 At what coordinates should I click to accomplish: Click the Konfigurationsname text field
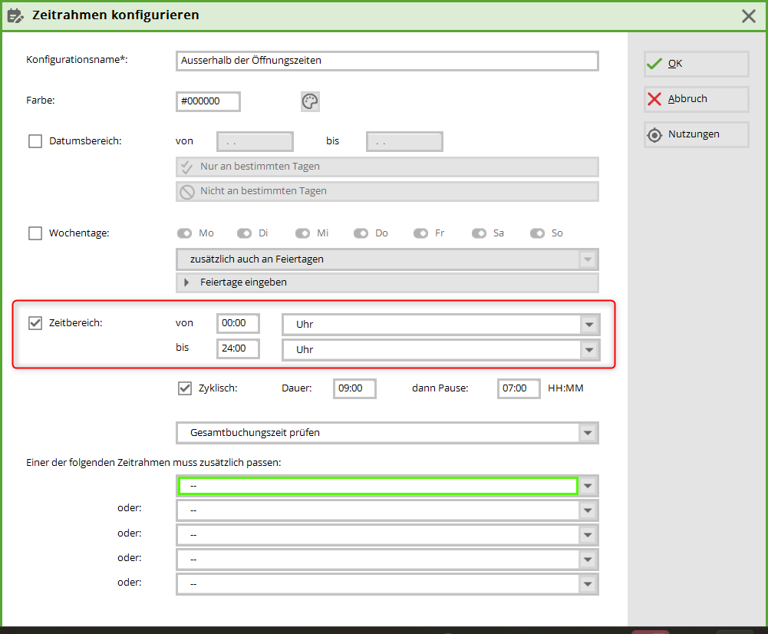[x=387, y=61]
